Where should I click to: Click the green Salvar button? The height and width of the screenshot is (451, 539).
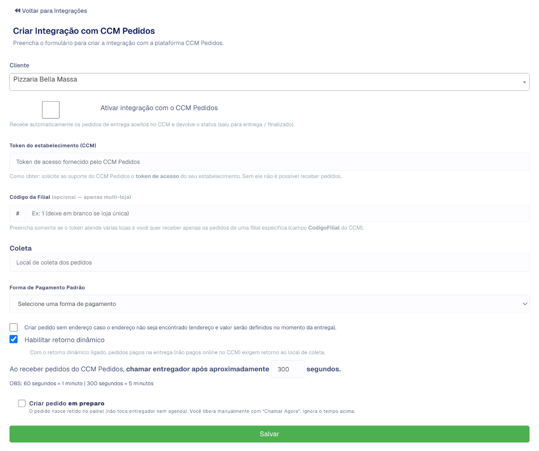(x=269, y=434)
